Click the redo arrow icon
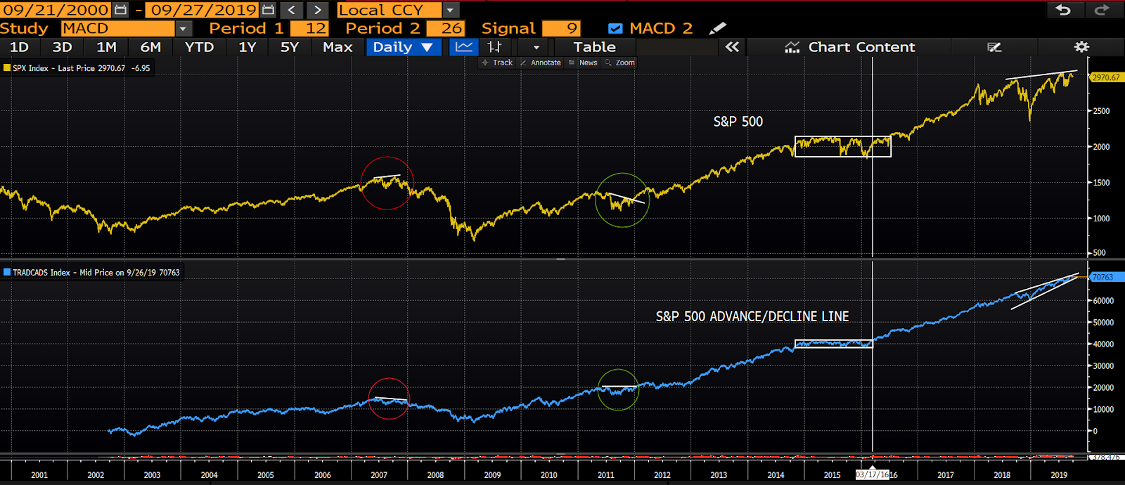This screenshot has height=485, width=1125. [x=1102, y=10]
